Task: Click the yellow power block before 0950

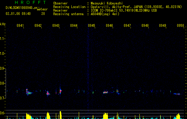Action: click(178, 116)
